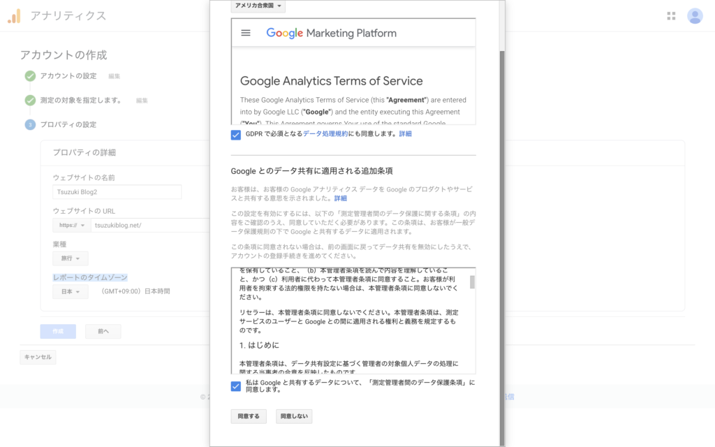715x447 pixels.
Task: Open the データ処理規約 link
Action: (x=325, y=133)
